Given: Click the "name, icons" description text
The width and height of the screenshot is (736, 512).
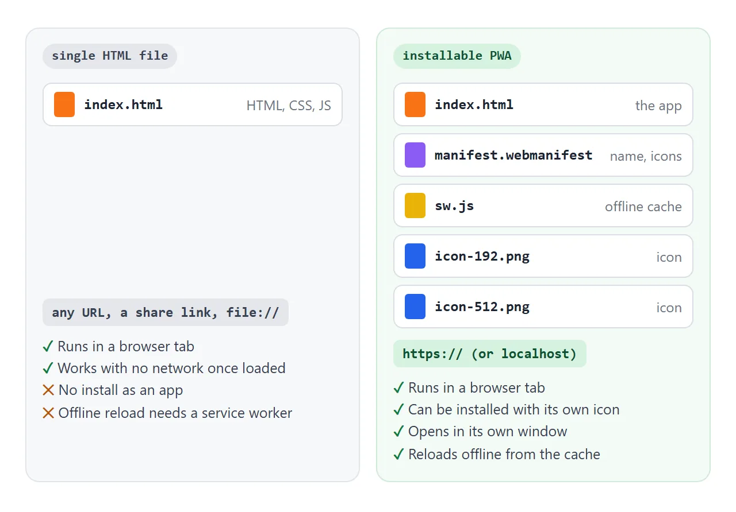Looking at the screenshot, I should pyautogui.click(x=646, y=156).
